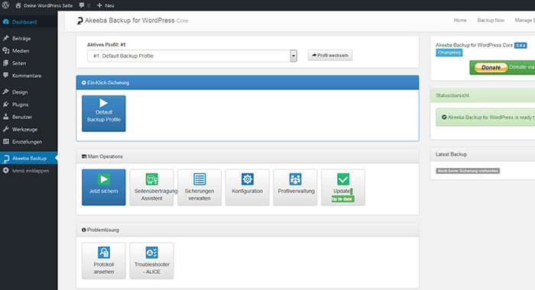535x290 pixels.
Task: Open Medien in the sidebar
Action: point(29,51)
